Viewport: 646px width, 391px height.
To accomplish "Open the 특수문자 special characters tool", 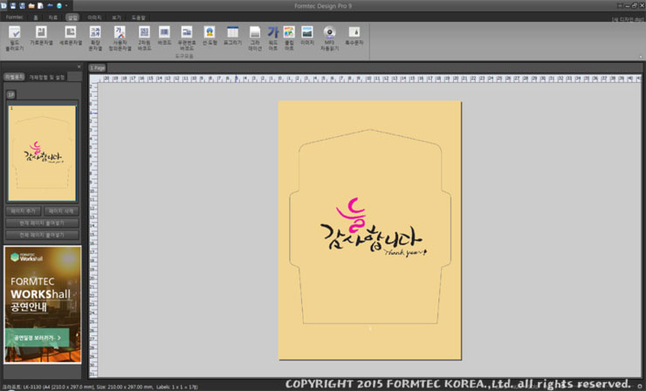I will click(x=354, y=36).
